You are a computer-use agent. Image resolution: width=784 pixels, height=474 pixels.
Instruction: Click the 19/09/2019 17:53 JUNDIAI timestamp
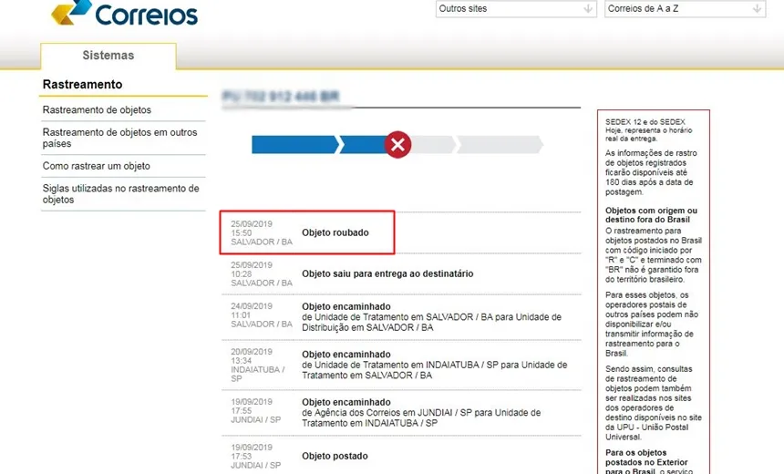pos(256,457)
